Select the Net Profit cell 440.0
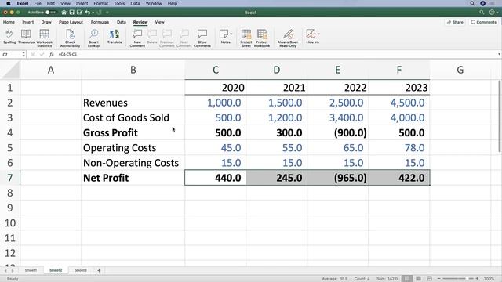This screenshot has height=282, width=502. [216, 178]
